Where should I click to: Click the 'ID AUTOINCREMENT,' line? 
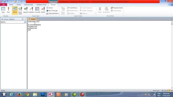point(34,25)
